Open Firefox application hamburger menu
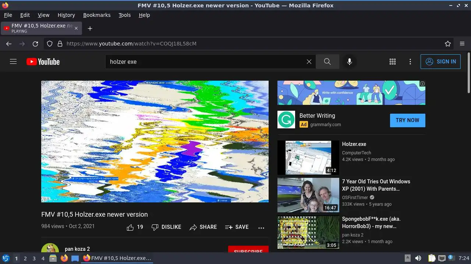471x264 pixels. click(x=462, y=44)
